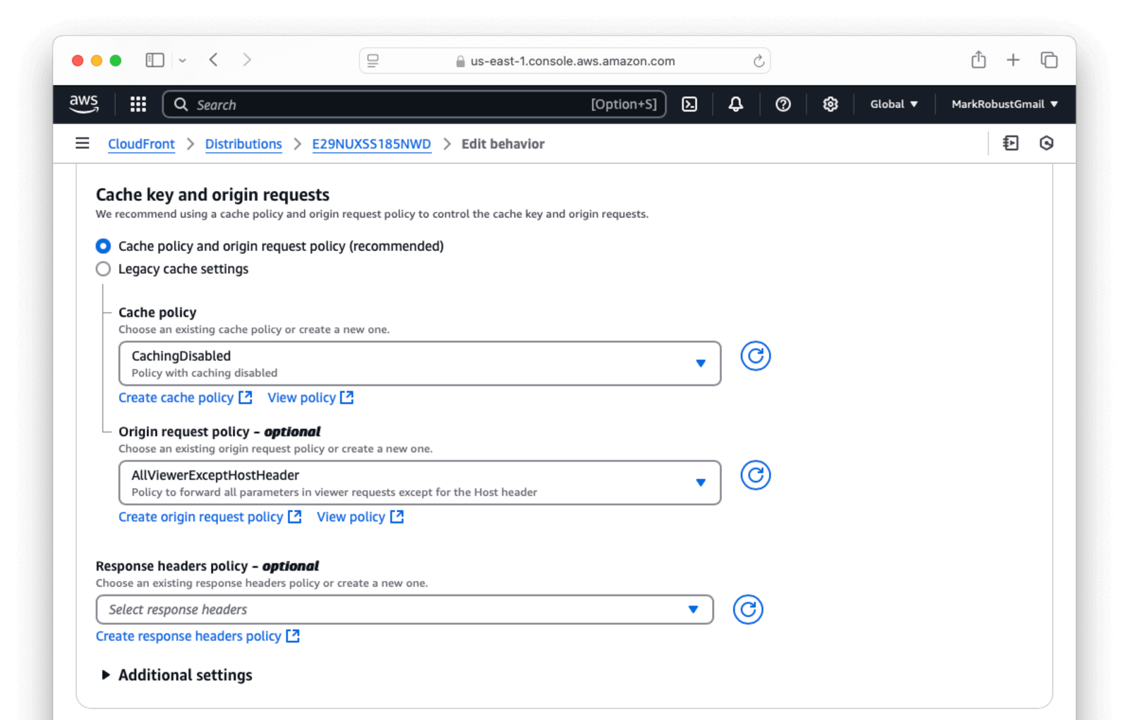Select Legacy cache settings

point(103,269)
